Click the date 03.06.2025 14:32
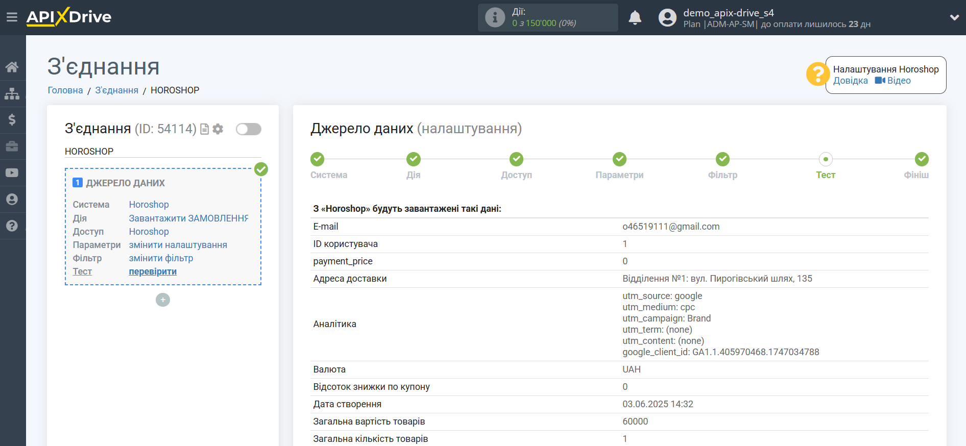This screenshot has width=966, height=446. tap(658, 404)
